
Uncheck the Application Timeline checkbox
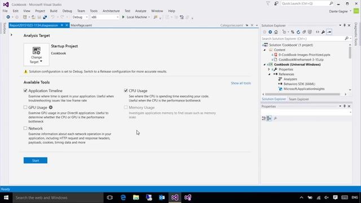(25, 91)
